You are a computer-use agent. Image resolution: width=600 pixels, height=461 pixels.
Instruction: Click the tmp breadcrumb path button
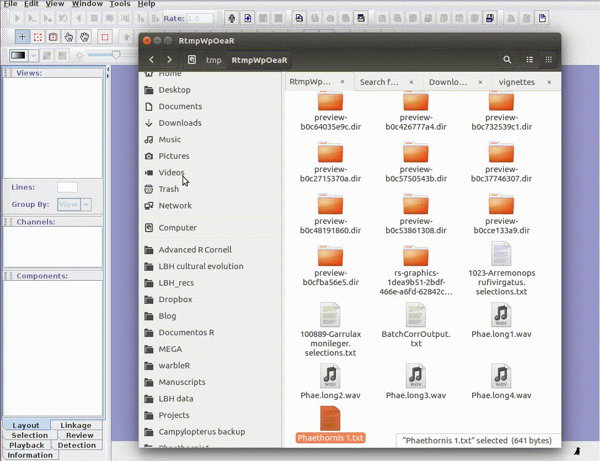point(213,60)
